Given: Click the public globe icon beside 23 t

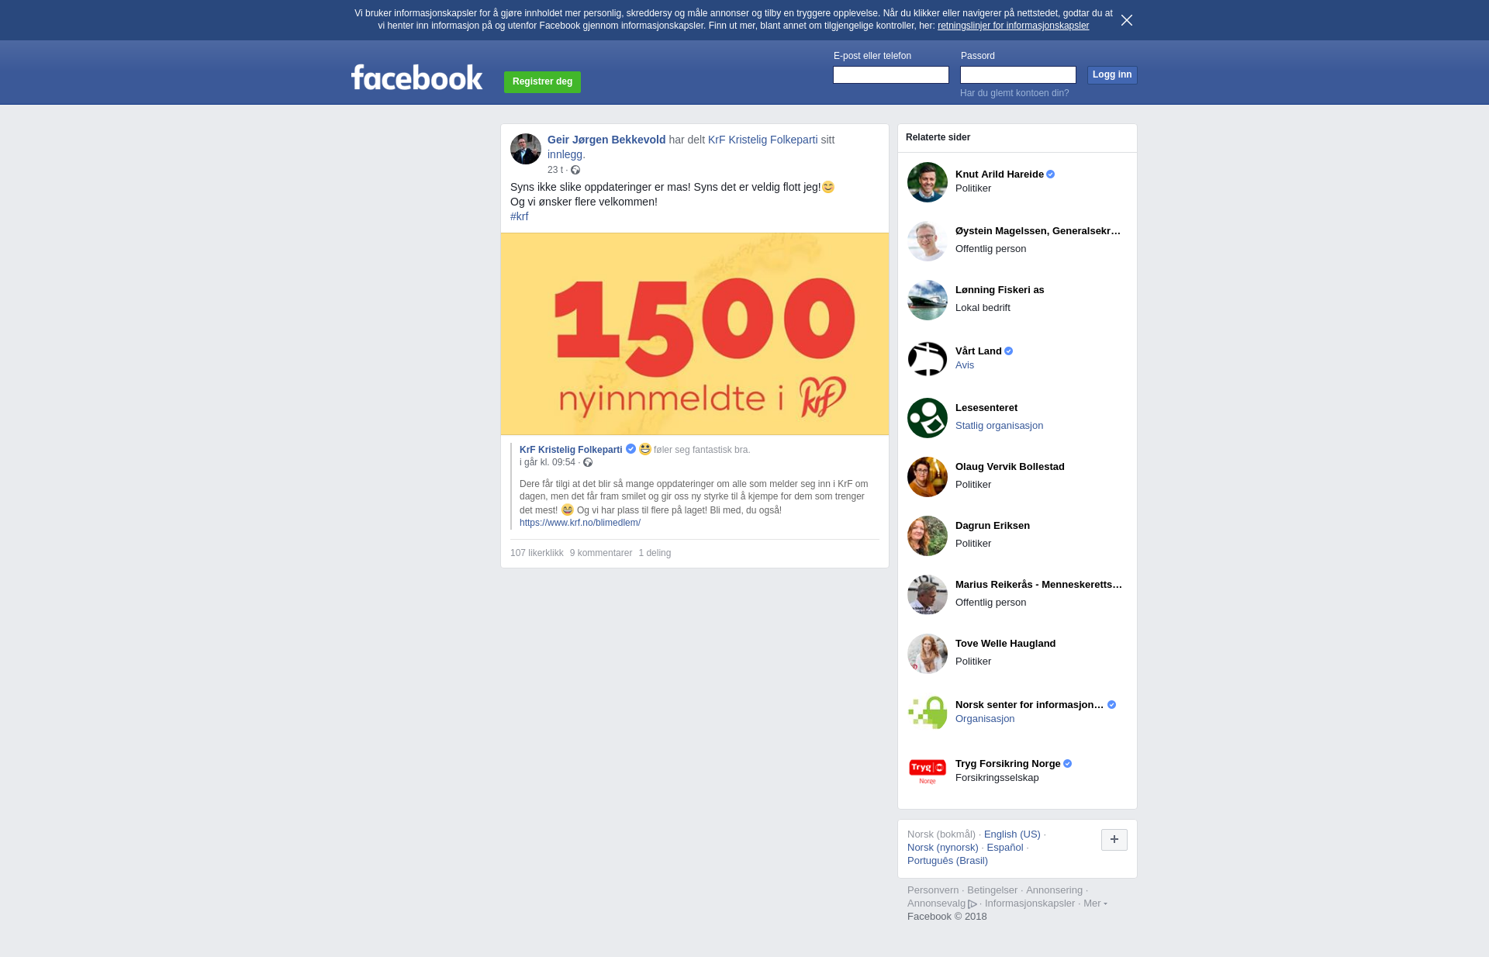Looking at the screenshot, I should 575,170.
